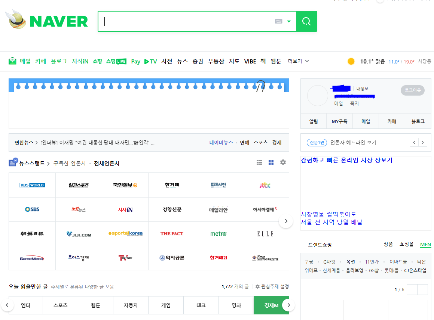
Task: Switch newsstand to grid view
Action: [271, 162]
